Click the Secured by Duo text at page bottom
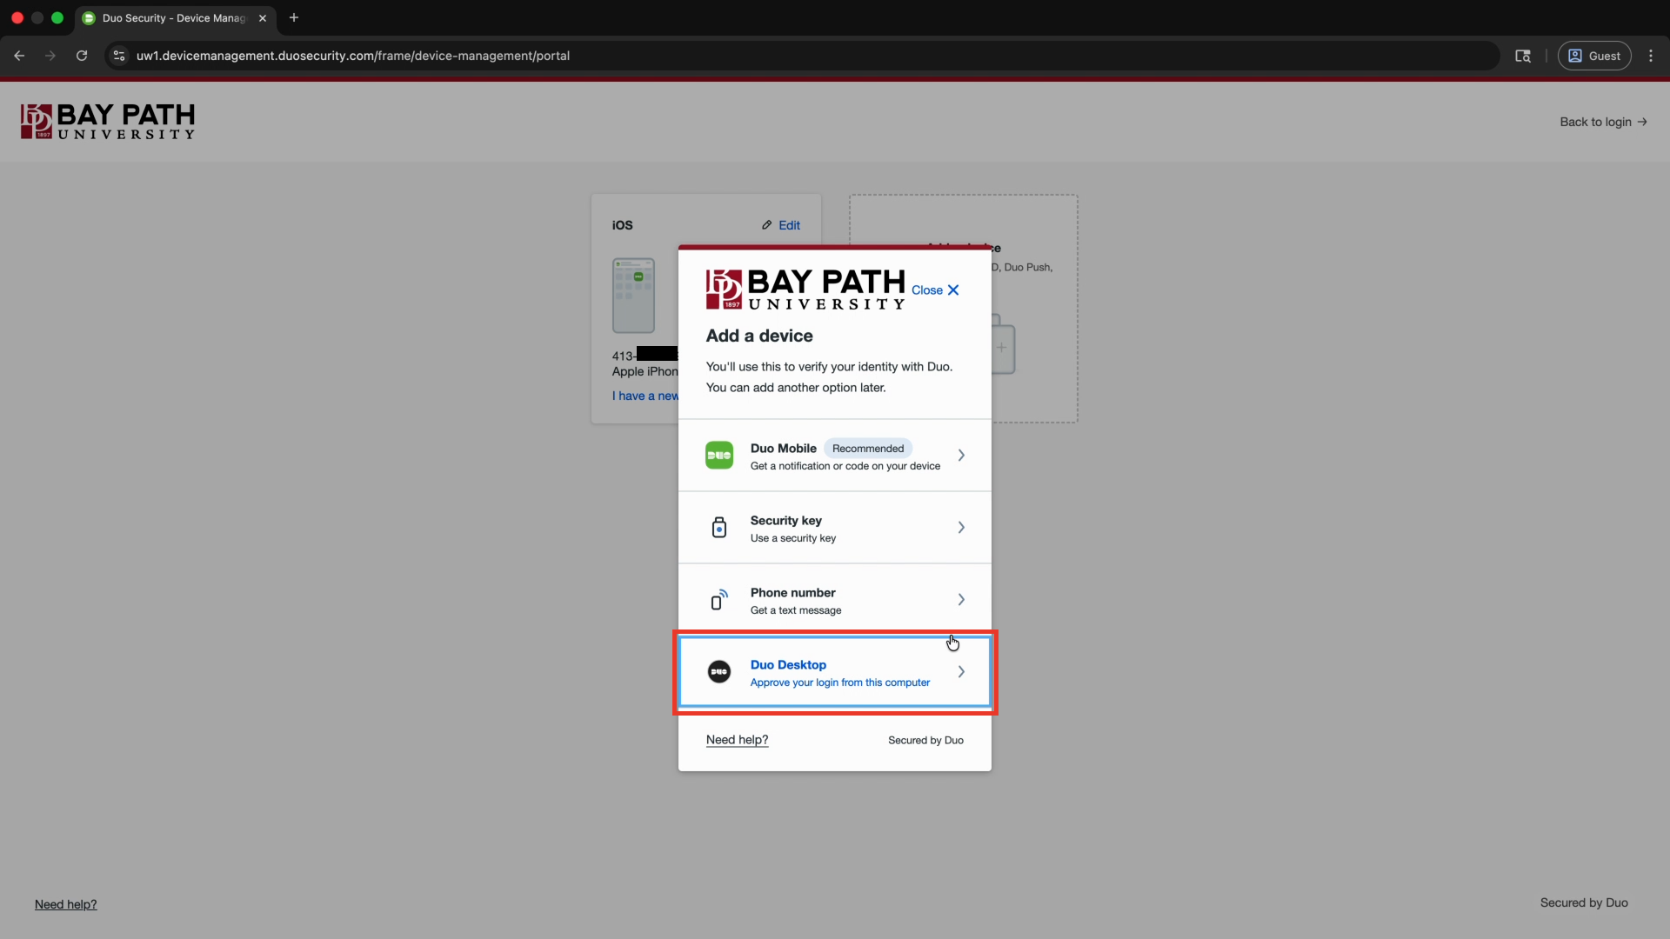Viewport: 1670px width, 939px height. [x=1584, y=902]
